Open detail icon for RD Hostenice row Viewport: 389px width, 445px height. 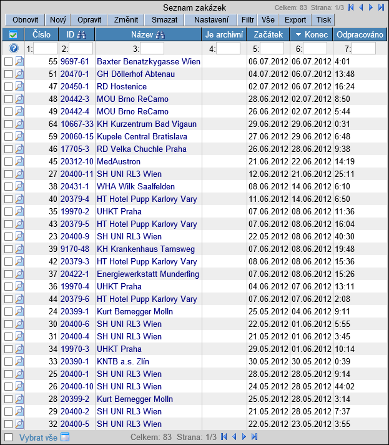19,86
